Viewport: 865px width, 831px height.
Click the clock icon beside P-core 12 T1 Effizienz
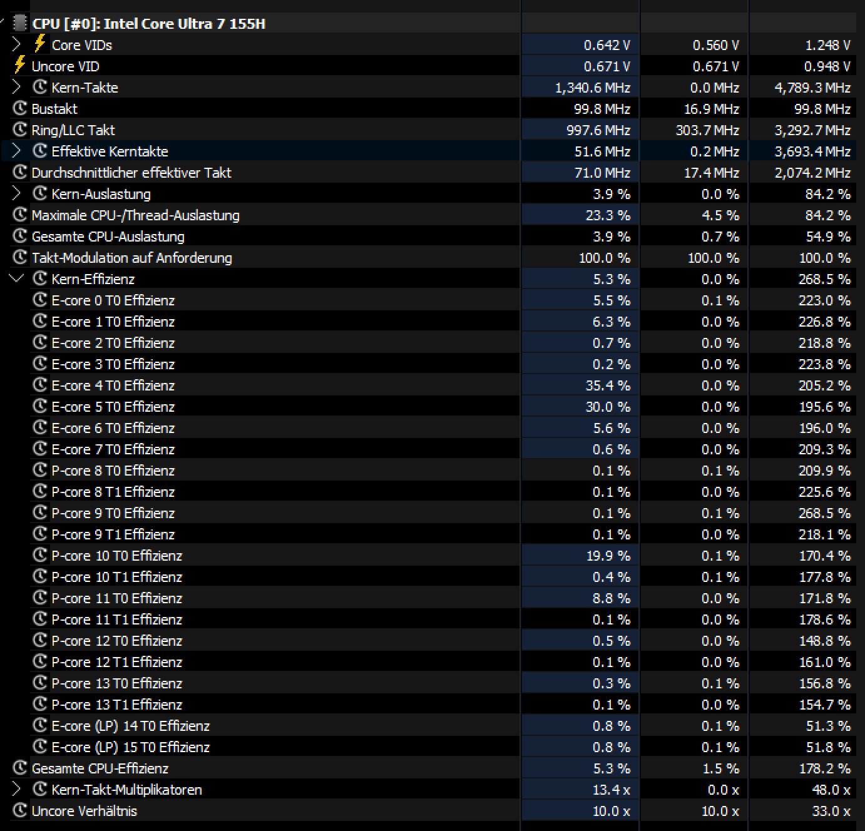39,661
